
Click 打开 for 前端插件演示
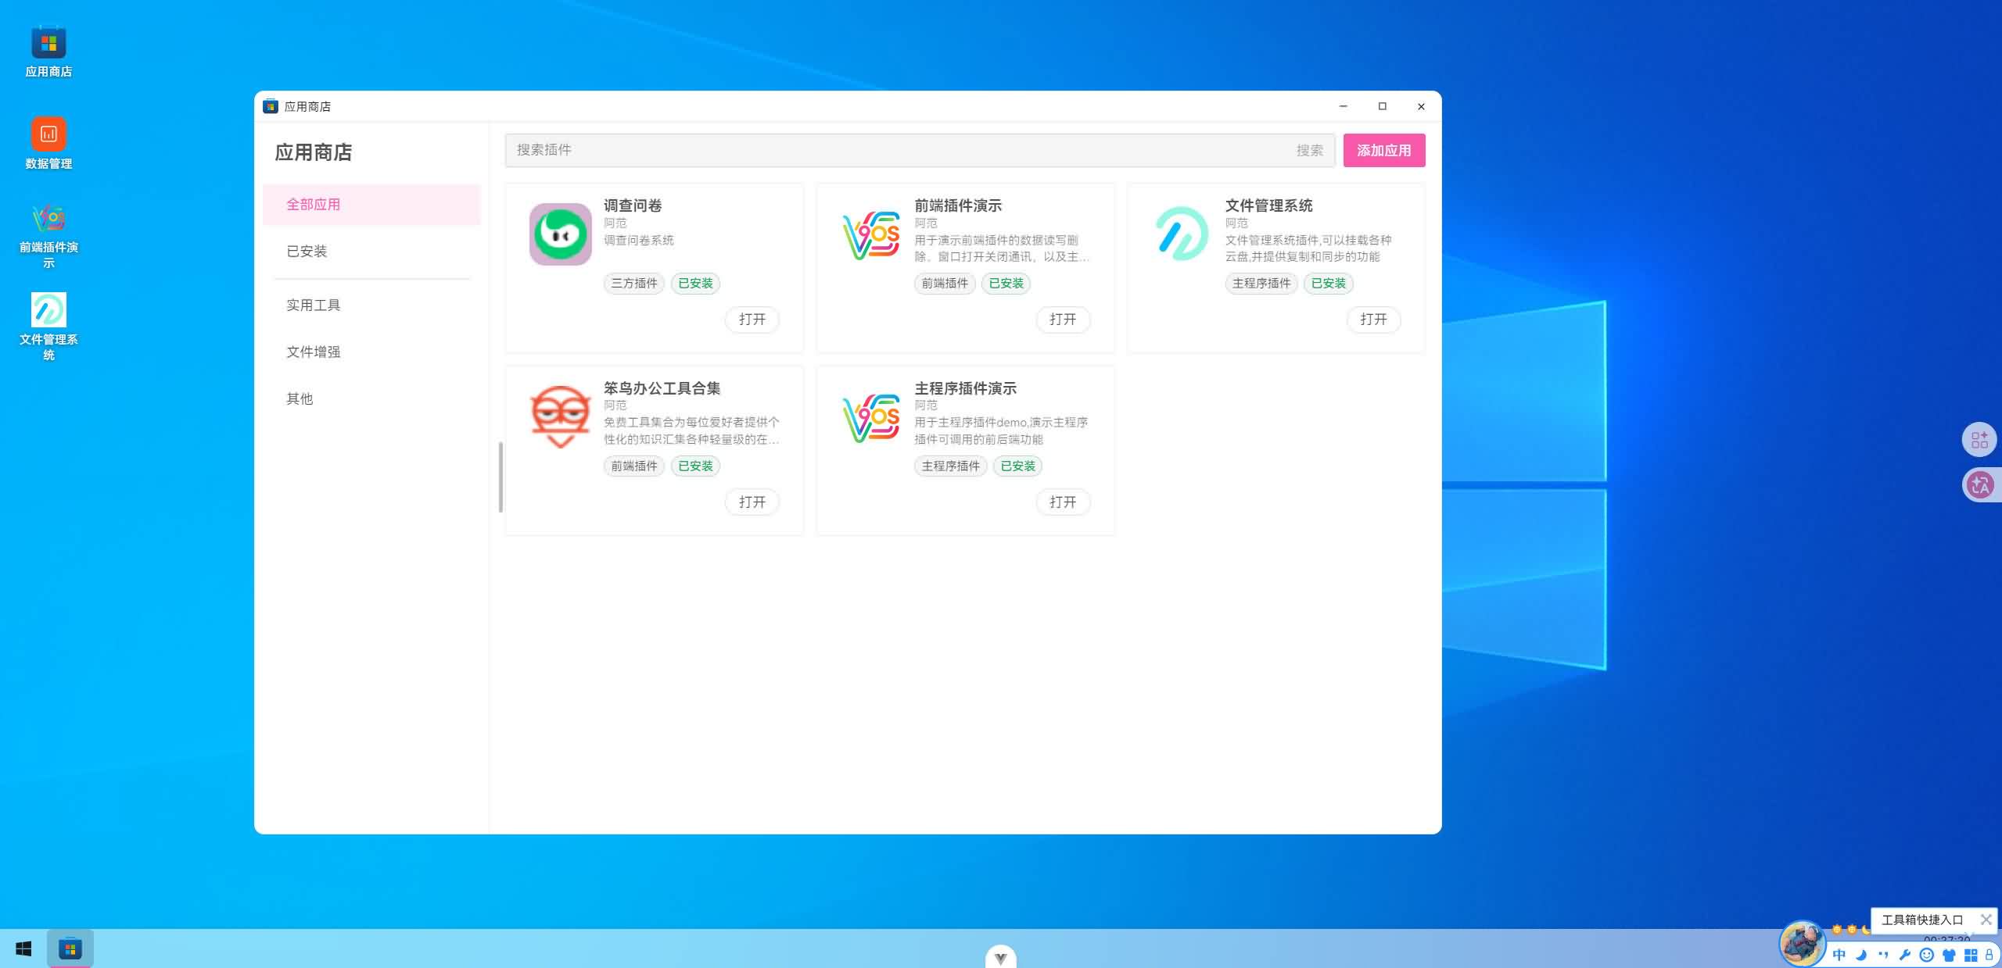1063,320
